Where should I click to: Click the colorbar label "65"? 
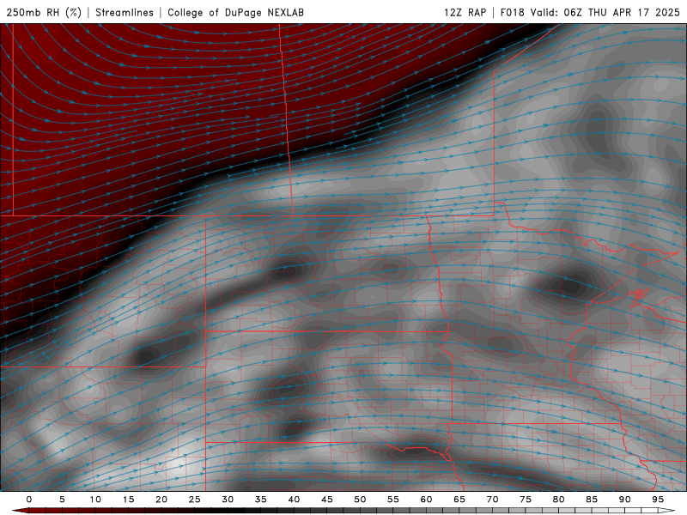459,500
